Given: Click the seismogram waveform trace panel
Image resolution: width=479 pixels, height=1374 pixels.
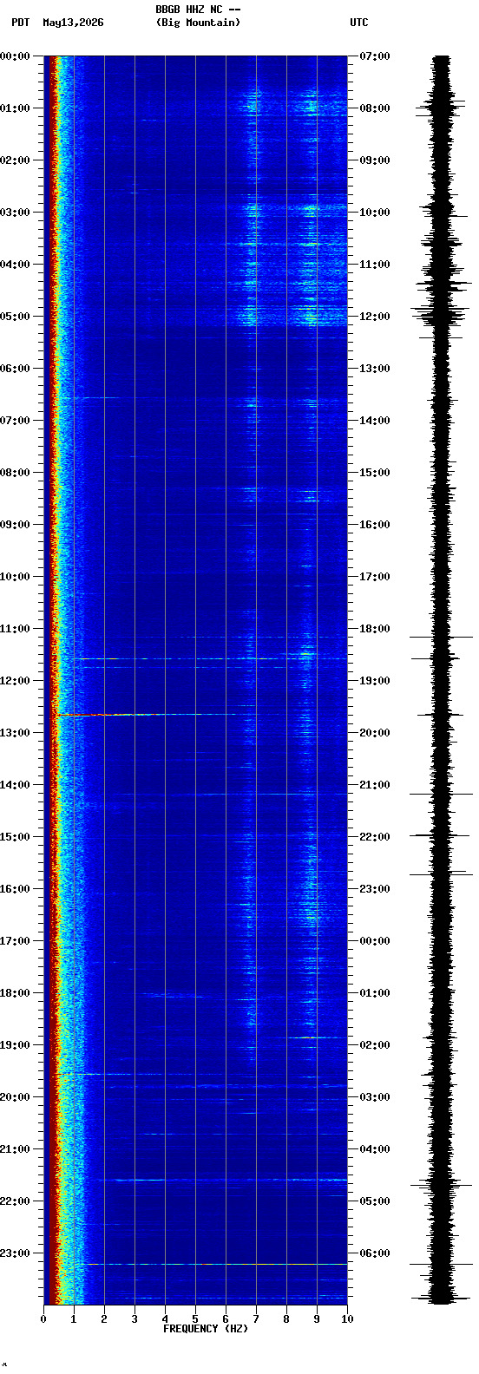Looking at the screenshot, I should pos(442,680).
